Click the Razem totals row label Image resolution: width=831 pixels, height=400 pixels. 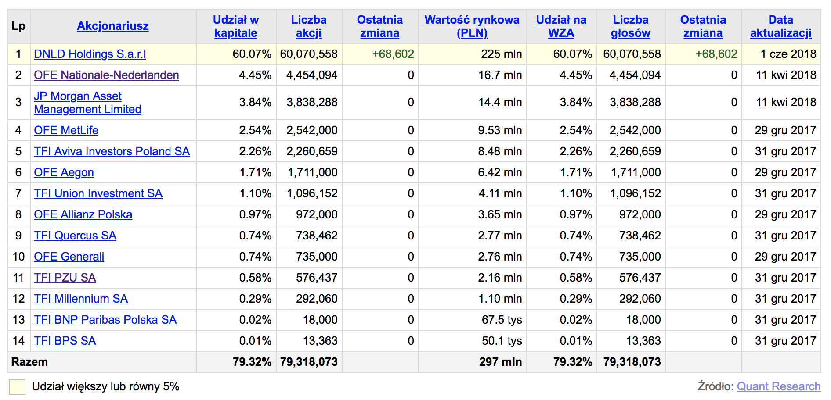click(x=29, y=362)
